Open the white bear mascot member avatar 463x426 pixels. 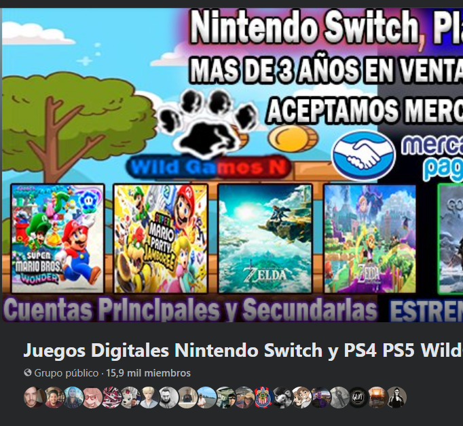point(130,398)
